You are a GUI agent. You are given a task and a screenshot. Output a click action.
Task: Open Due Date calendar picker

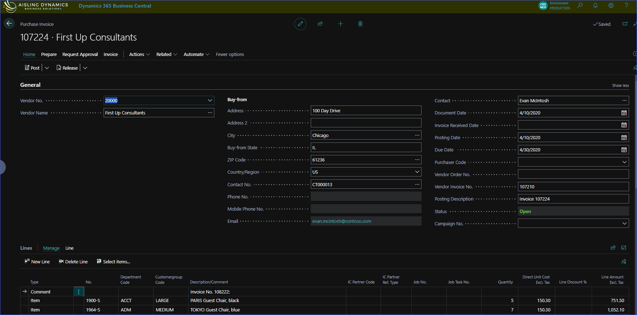click(624, 150)
